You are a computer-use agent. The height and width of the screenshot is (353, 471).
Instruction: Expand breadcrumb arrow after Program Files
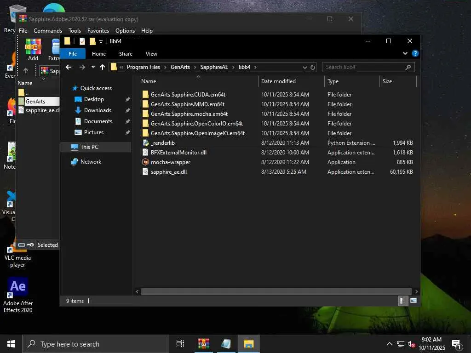coord(165,67)
